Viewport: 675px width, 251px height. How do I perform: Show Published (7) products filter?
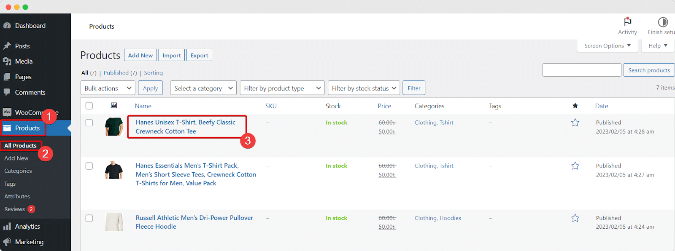120,73
